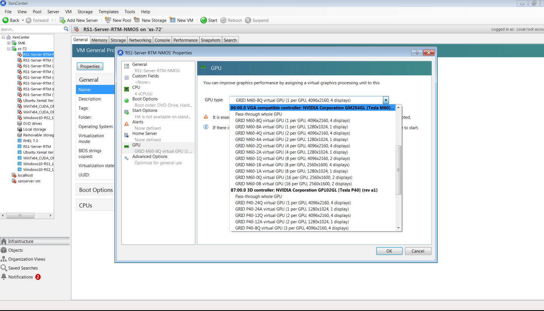Click the Cancel button

[418, 251]
